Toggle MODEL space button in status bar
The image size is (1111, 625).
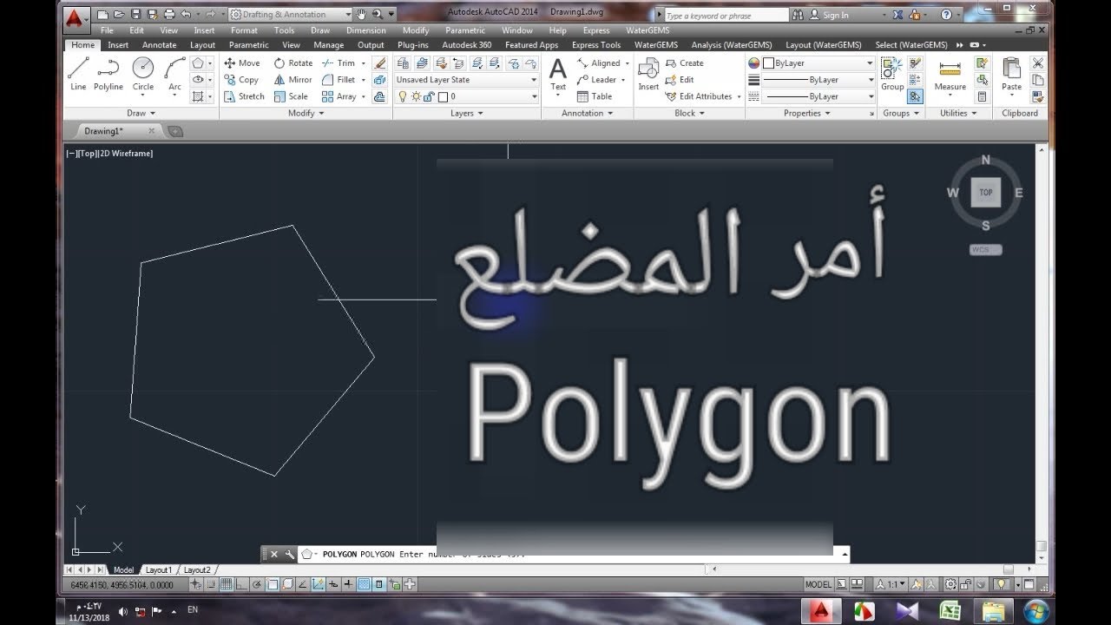tap(818, 585)
